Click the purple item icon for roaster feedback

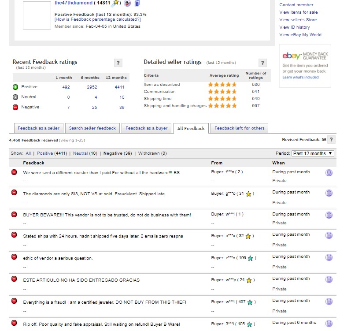coord(329,173)
